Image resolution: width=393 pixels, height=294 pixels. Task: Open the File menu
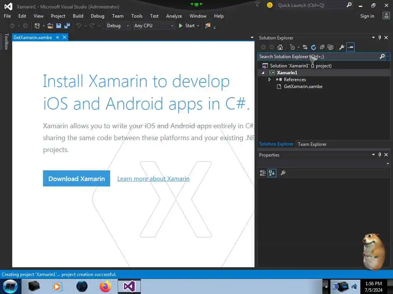7,16
